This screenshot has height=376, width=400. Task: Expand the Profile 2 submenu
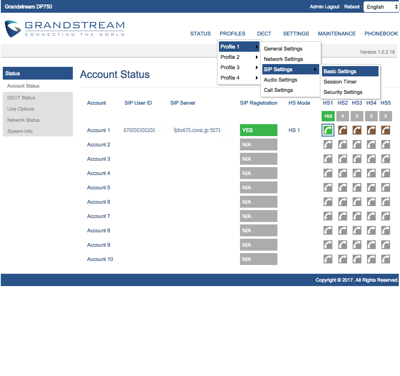(x=239, y=57)
